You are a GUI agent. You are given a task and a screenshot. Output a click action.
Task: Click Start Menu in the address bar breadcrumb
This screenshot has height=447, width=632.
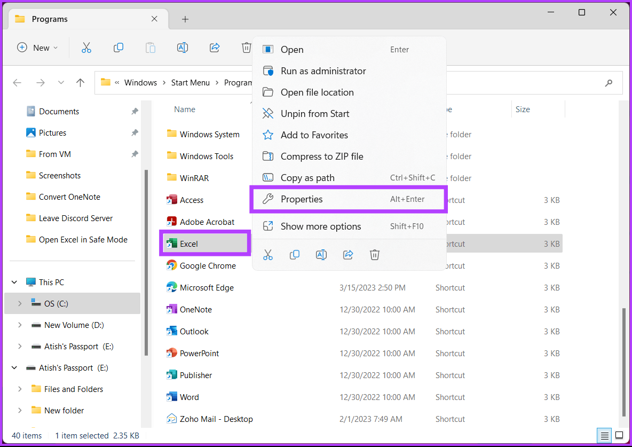pyautogui.click(x=190, y=82)
